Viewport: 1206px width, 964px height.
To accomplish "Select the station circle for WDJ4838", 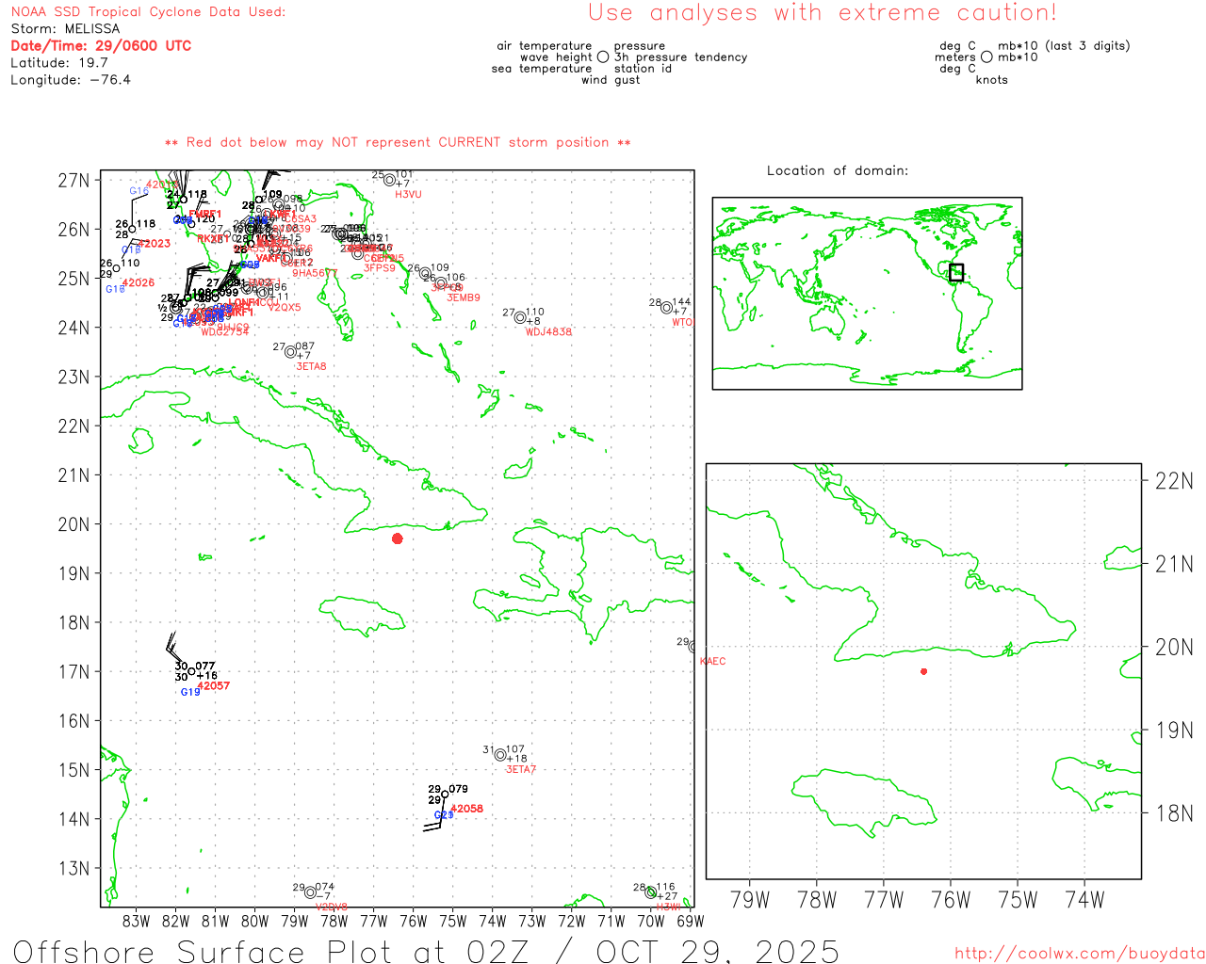I will [x=520, y=317].
